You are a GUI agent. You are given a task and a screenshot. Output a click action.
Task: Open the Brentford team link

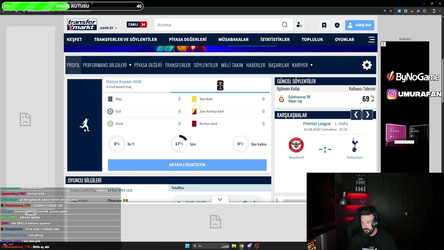296,158
